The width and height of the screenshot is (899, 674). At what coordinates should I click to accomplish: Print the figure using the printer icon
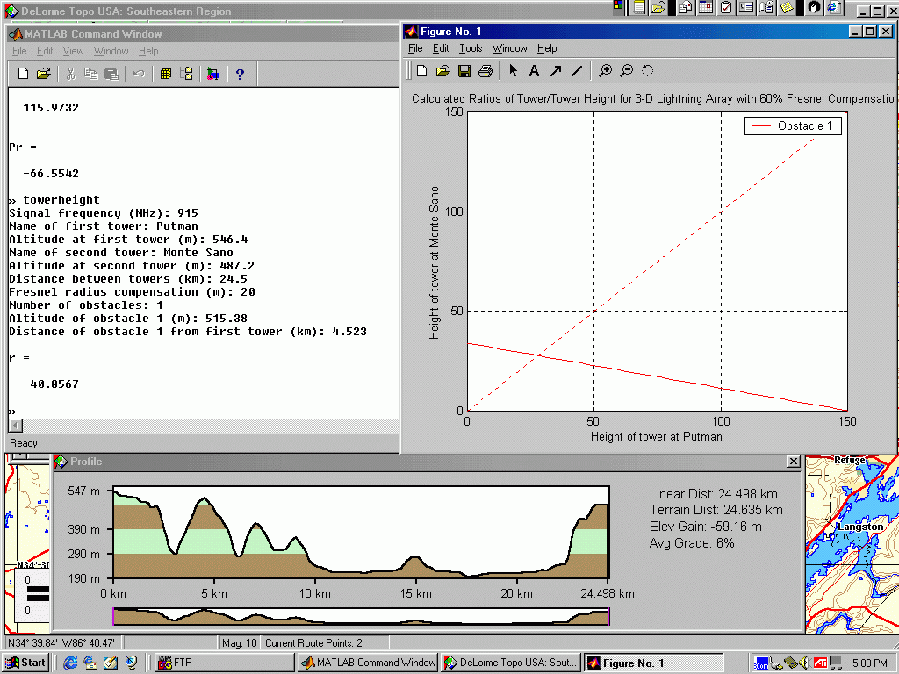(485, 71)
